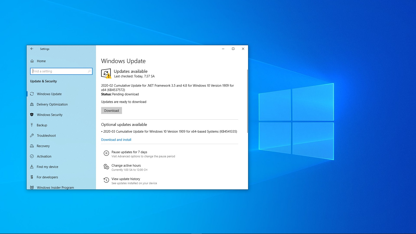The width and height of the screenshot is (416, 234).
Task: Click the Delivery Optimization icon
Action: click(32, 104)
